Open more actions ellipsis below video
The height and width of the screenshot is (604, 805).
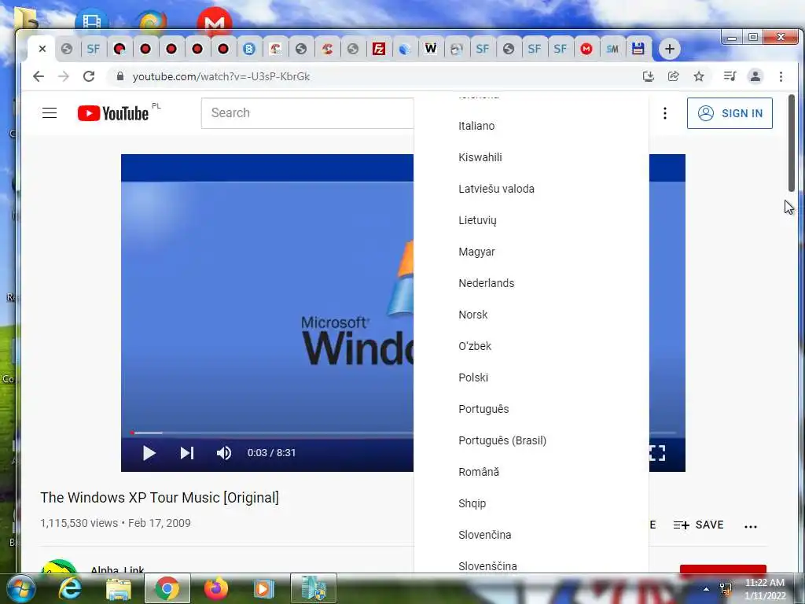coord(751,526)
